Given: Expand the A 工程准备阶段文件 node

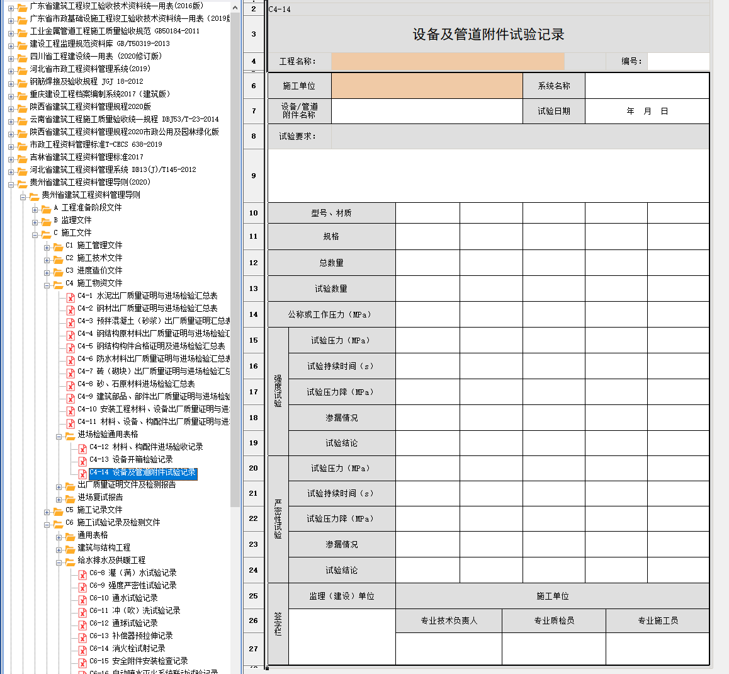Looking at the screenshot, I should click(35, 209).
